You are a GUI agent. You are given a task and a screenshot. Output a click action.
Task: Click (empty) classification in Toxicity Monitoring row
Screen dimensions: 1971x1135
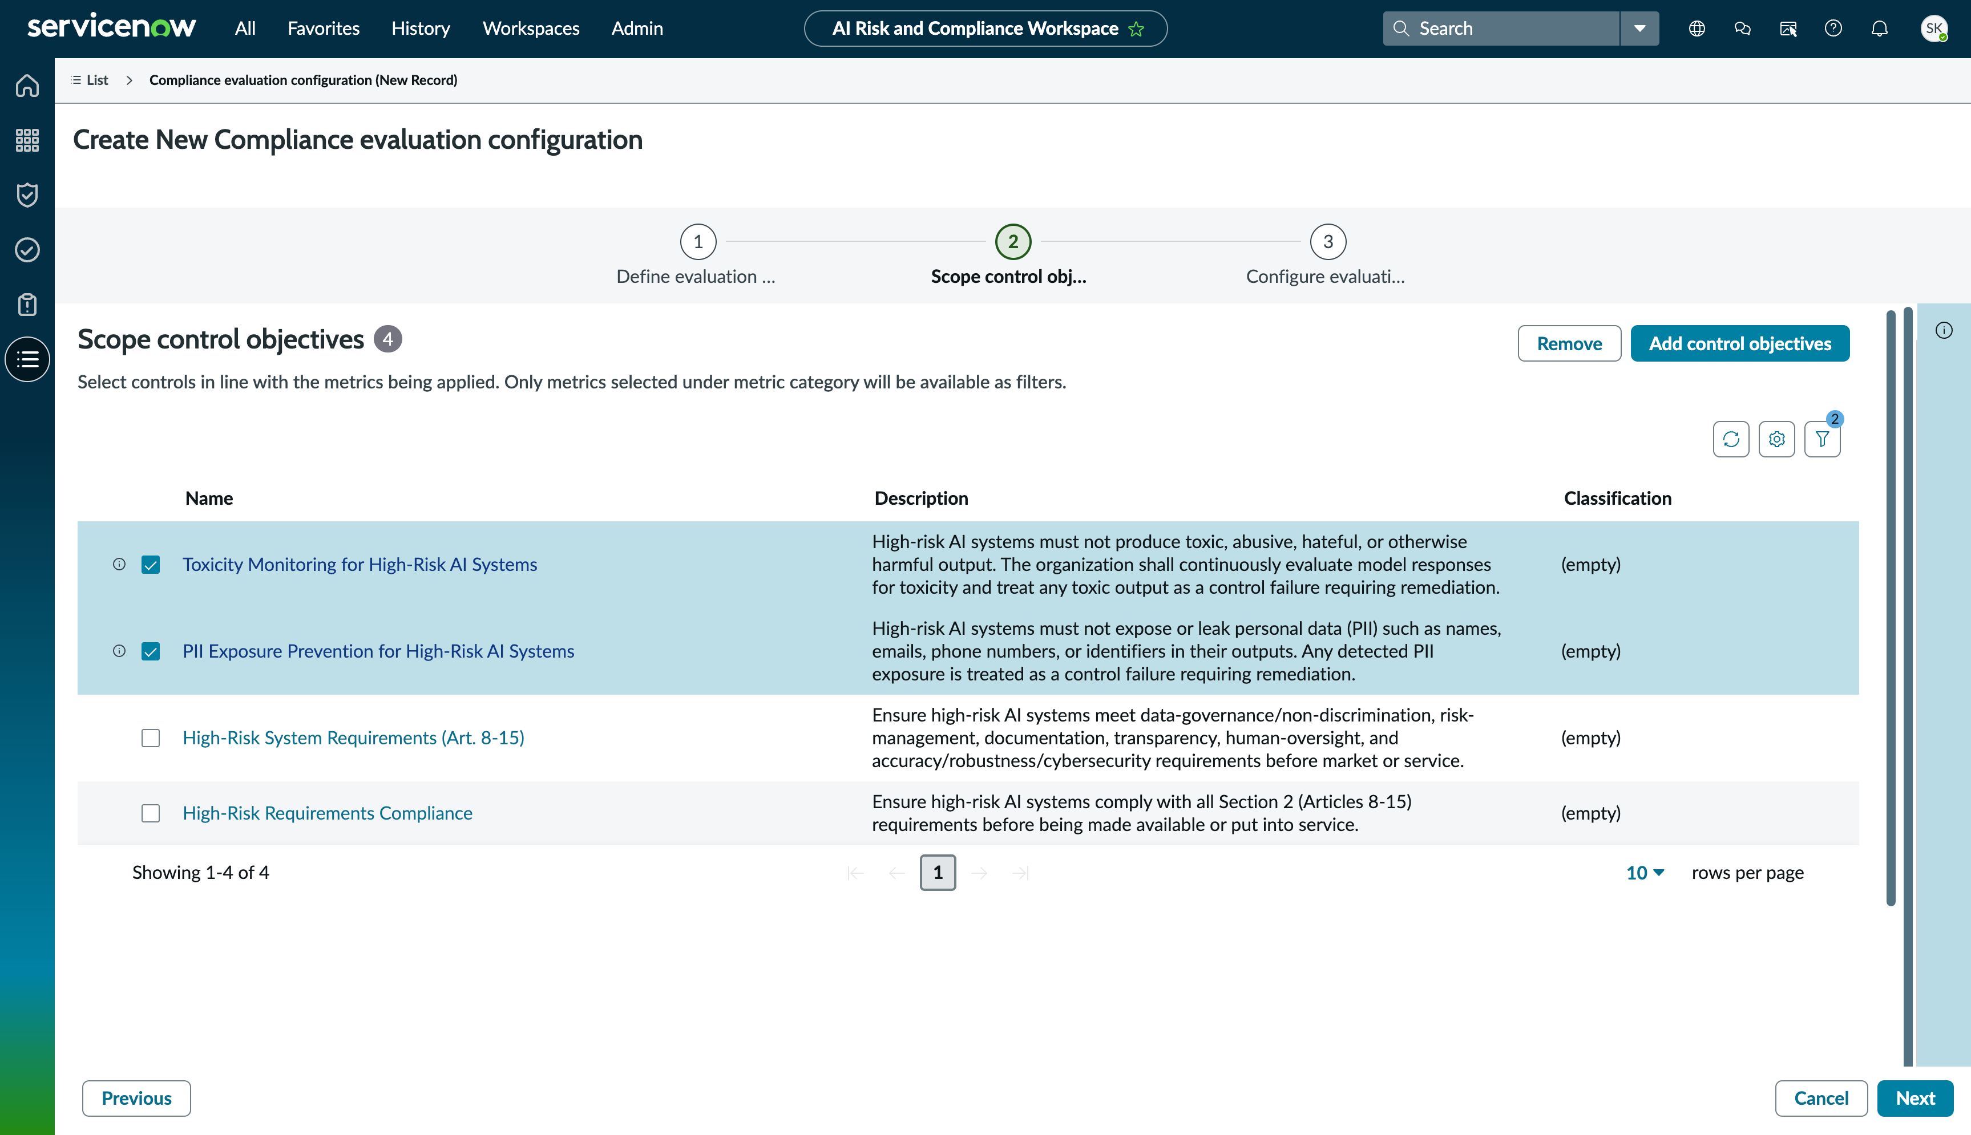click(1590, 565)
